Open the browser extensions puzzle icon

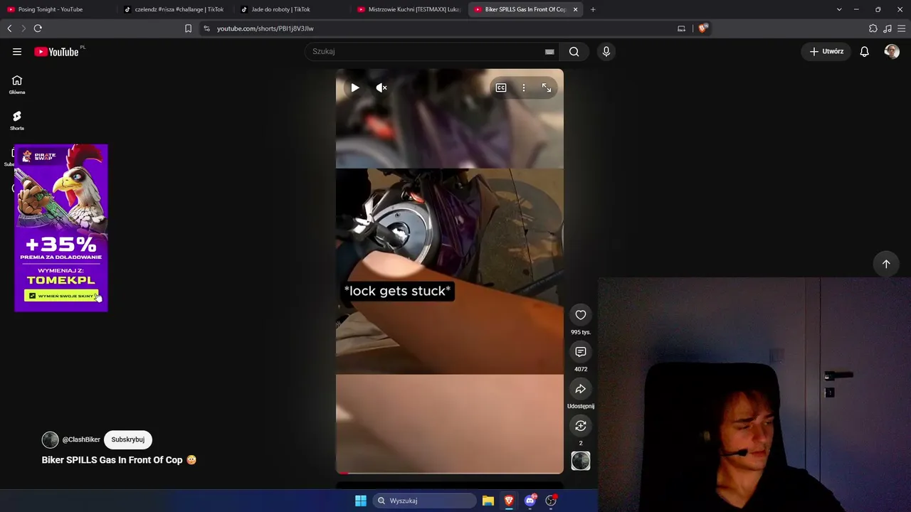(x=873, y=28)
